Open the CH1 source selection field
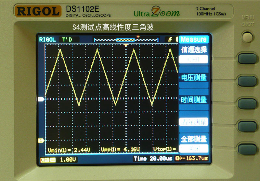 click(194, 59)
